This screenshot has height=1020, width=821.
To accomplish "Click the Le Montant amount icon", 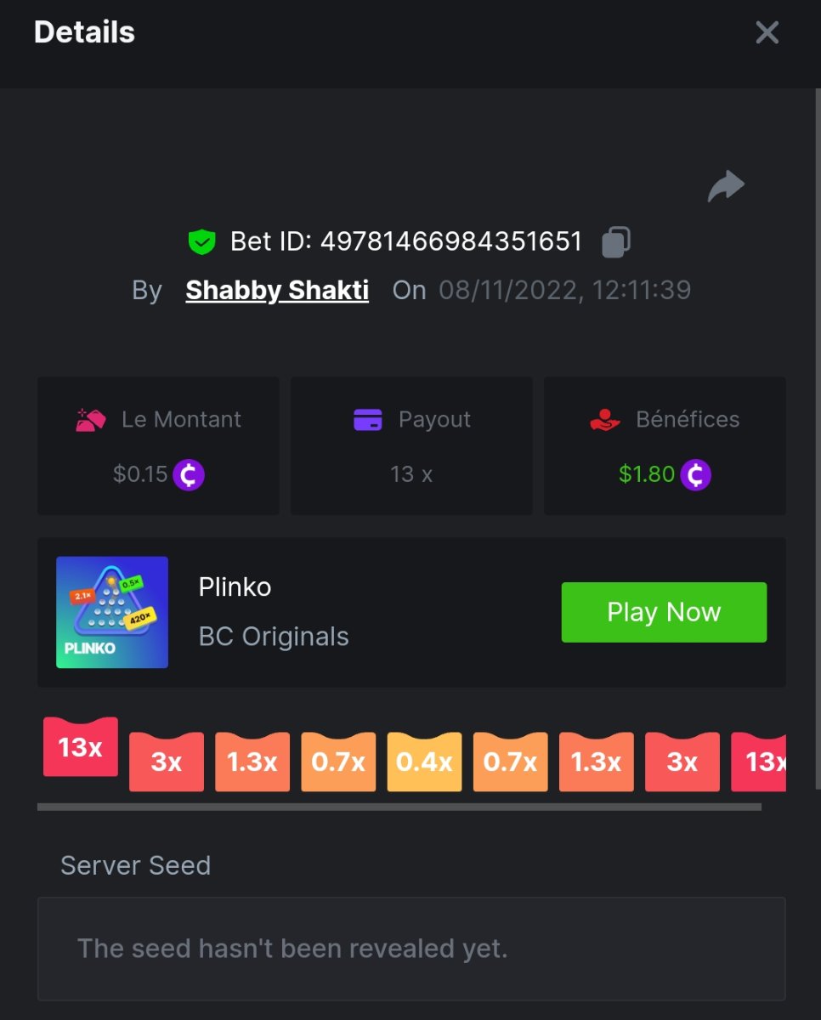I will (91, 419).
